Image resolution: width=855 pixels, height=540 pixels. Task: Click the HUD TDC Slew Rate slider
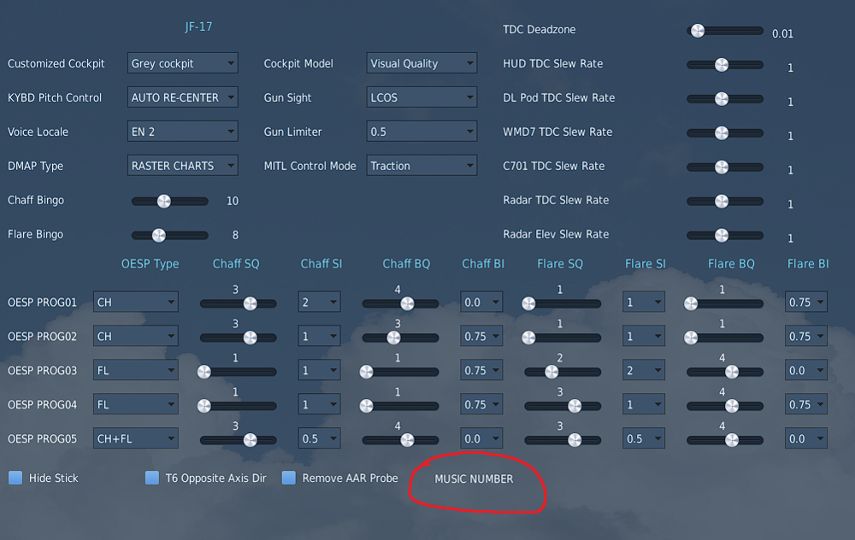coord(725,65)
